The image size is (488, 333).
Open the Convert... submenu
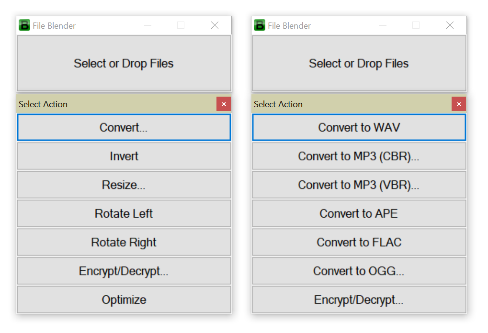[124, 127]
